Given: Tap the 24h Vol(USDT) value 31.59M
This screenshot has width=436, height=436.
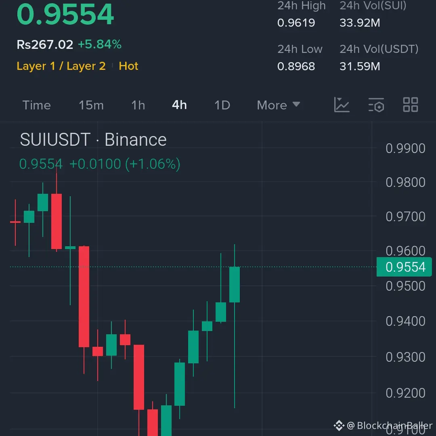Looking at the screenshot, I should click(x=360, y=67).
